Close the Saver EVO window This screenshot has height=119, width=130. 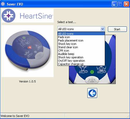126,4
